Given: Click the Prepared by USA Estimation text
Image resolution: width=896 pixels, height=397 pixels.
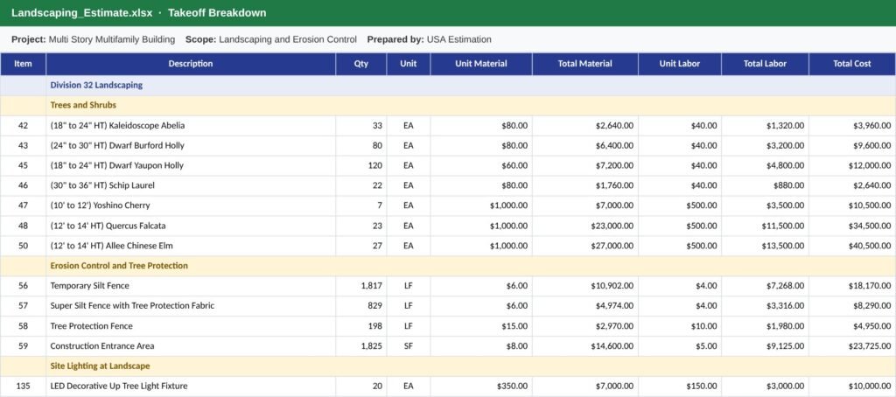Looking at the screenshot, I should point(429,39).
